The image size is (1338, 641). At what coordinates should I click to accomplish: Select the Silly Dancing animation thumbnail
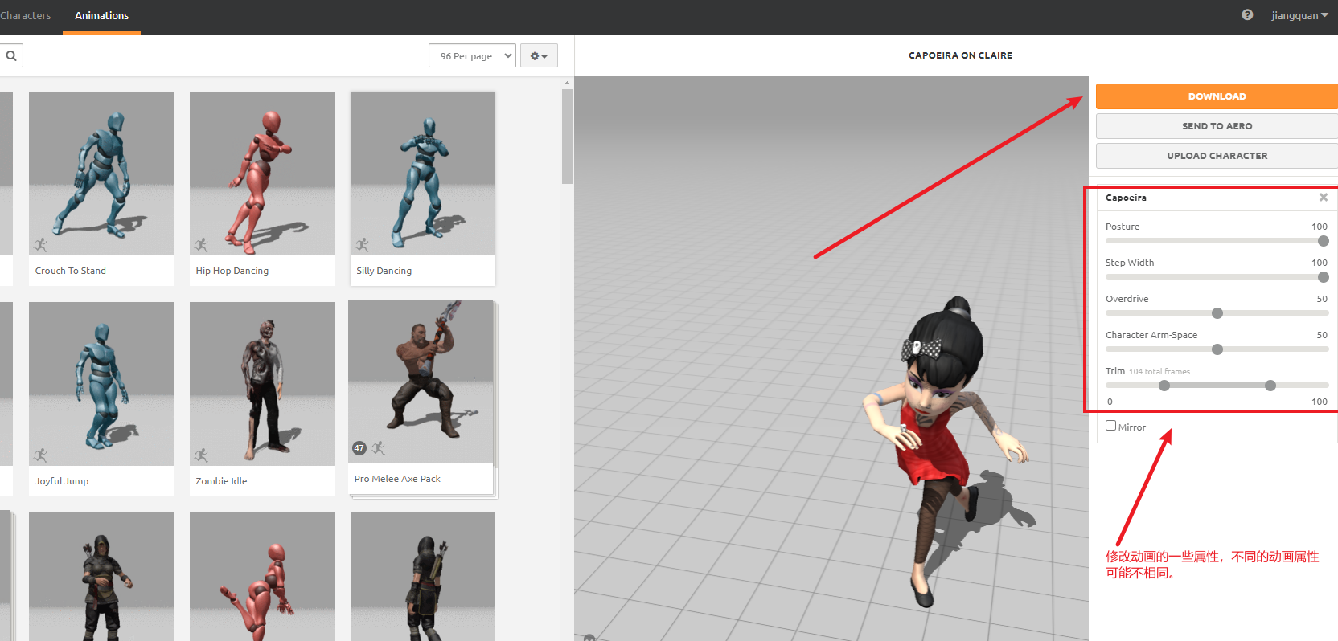(423, 174)
